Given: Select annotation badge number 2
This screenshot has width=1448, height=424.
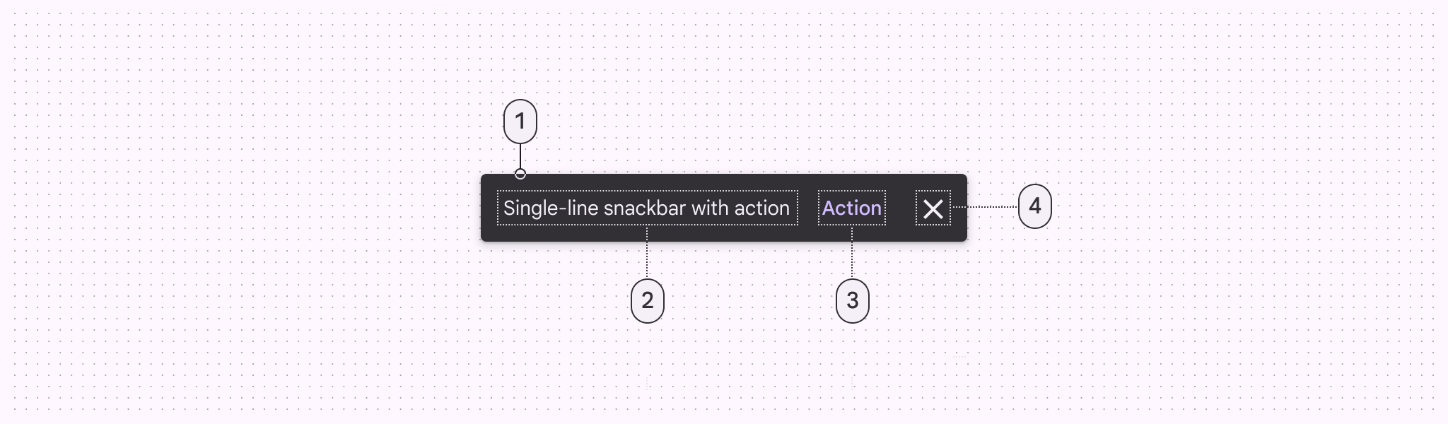Looking at the screenshot, I should (x=648, y=300).
